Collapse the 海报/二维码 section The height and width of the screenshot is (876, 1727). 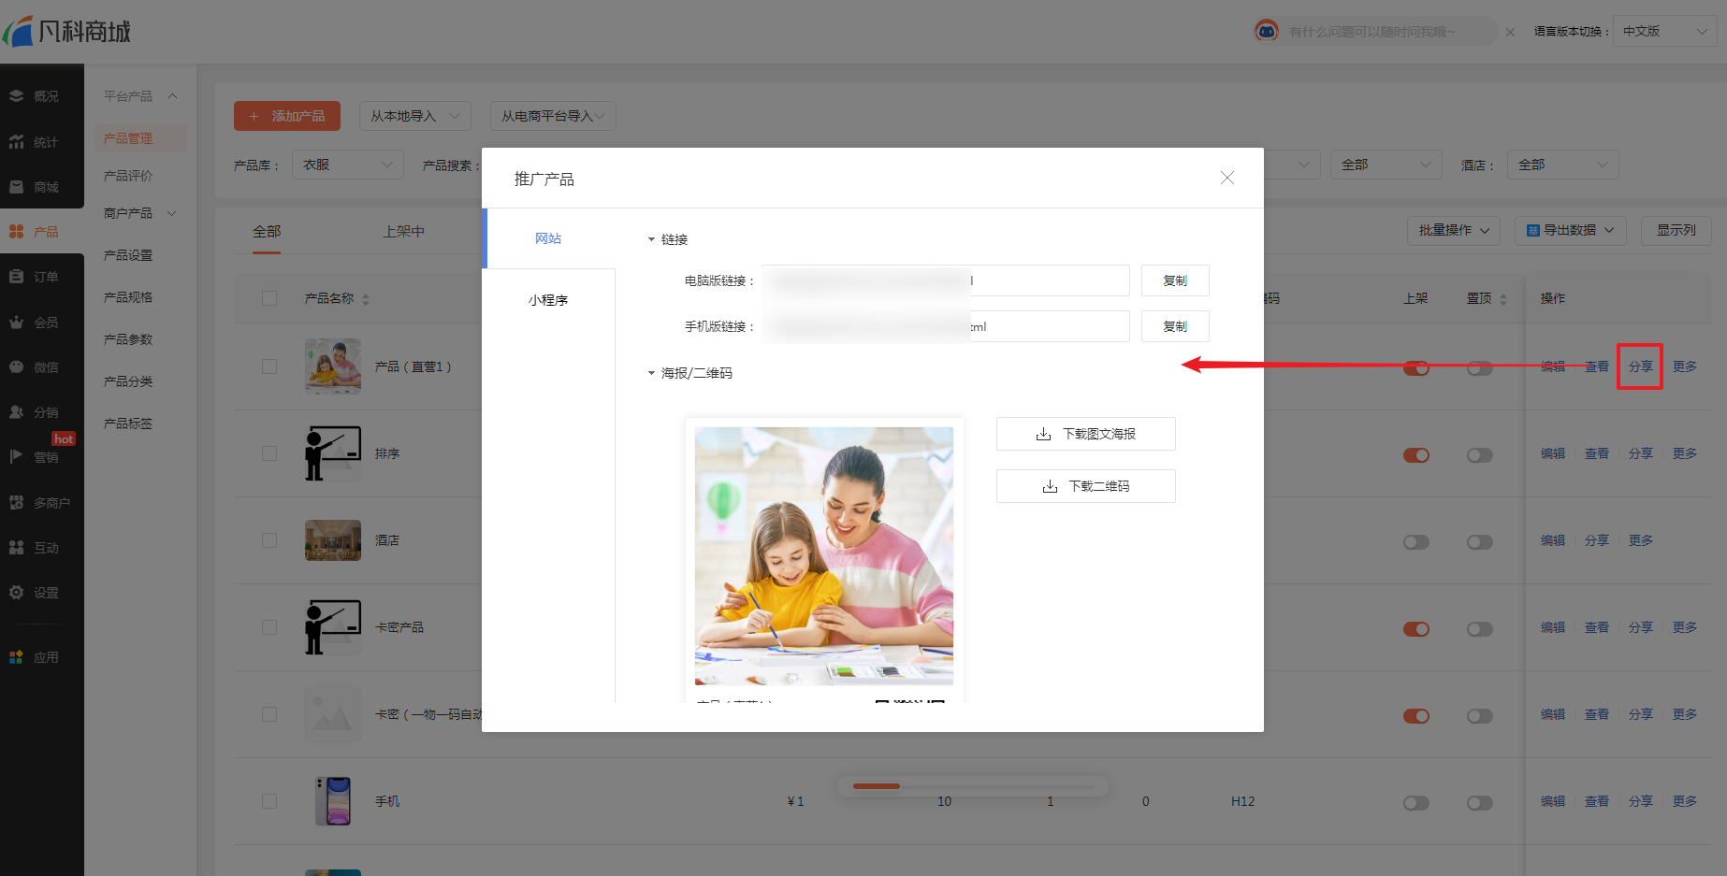[652, 373]
